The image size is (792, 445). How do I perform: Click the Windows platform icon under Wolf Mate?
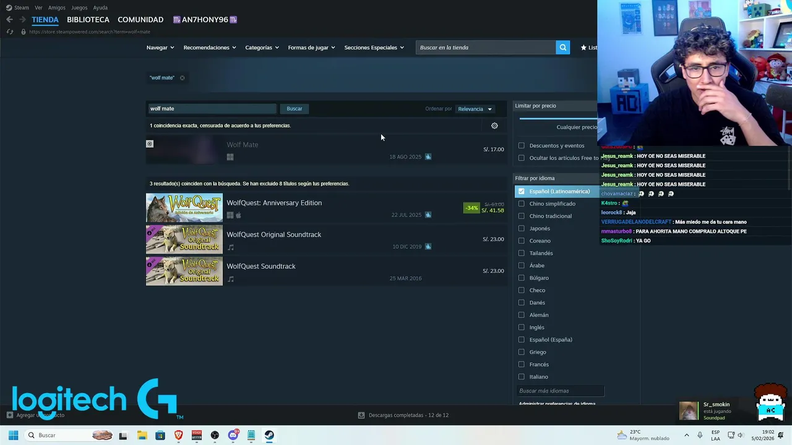[230, 157]
